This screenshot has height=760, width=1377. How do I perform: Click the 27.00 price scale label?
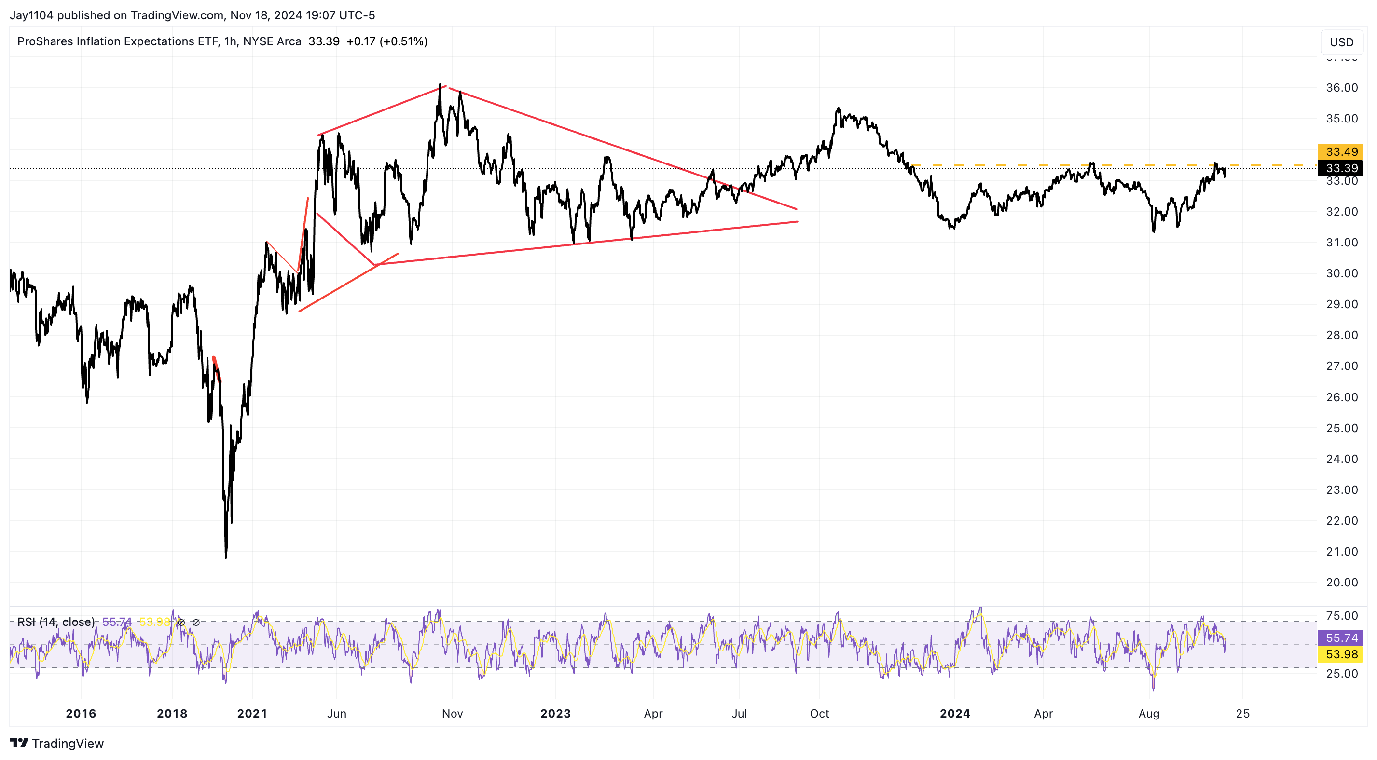[x=1342, y=366]
